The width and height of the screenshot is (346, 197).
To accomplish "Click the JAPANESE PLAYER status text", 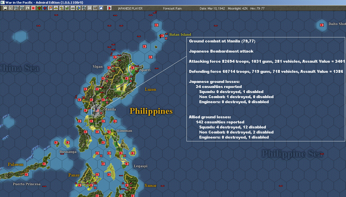I will coord(130,8).
